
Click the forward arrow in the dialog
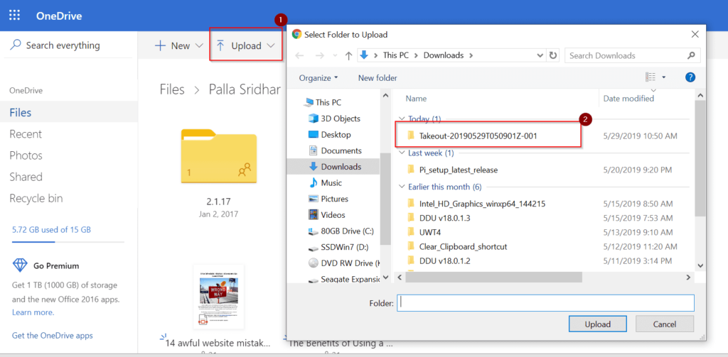[319, 55]
